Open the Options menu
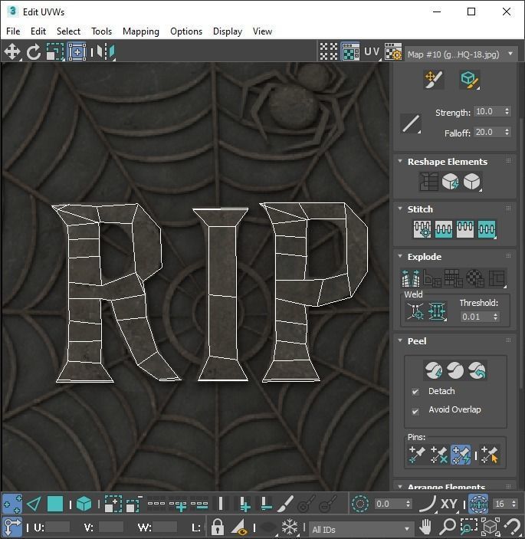 click(x=186, y=31)
